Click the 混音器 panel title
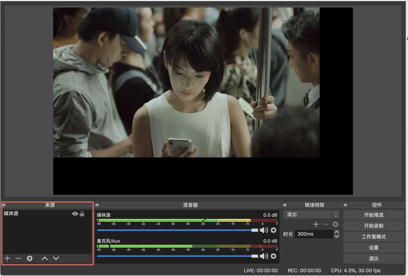Viewport: 408px width, 276px height. (x=190, y=205)
